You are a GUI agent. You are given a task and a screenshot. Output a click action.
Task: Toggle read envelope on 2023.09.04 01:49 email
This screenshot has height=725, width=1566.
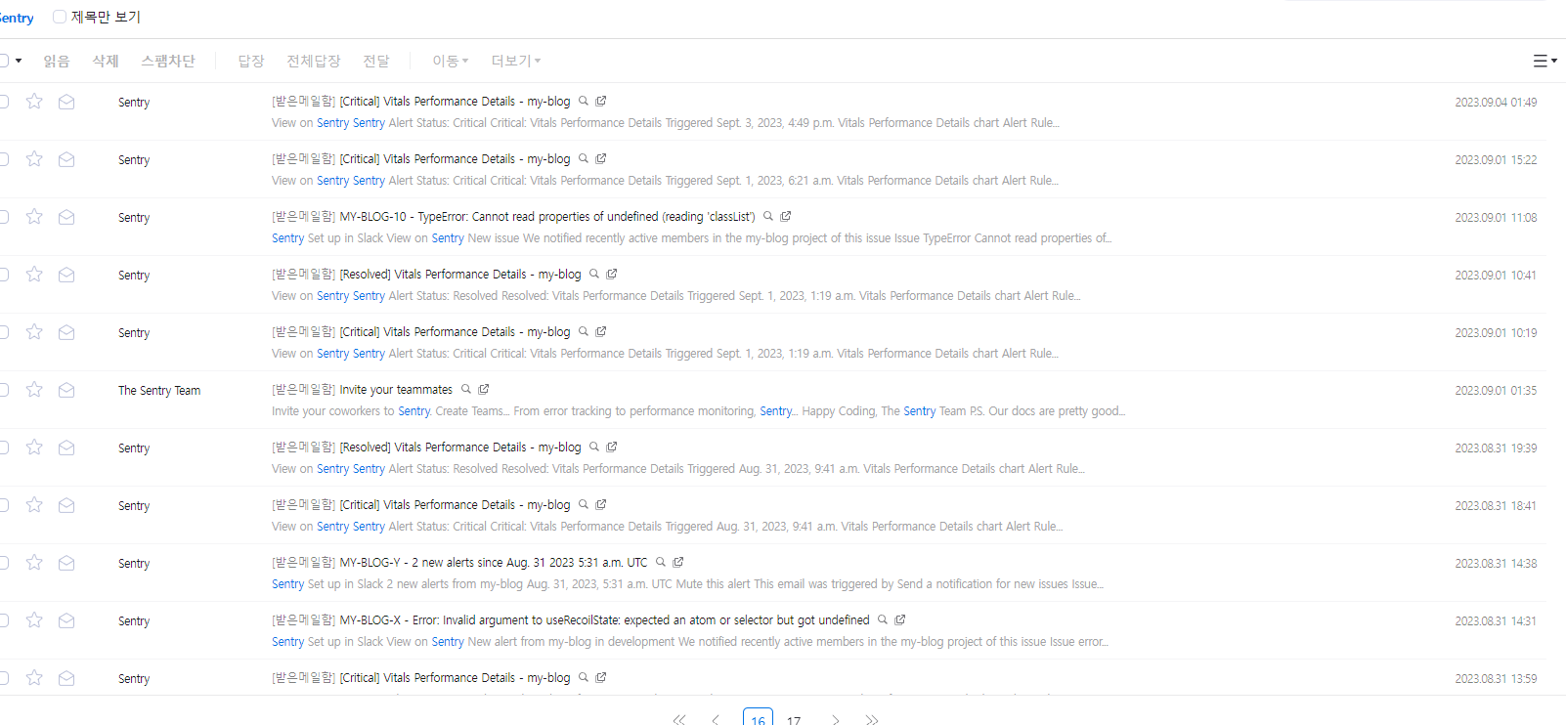pyautogui.click(x=66, y=102)
